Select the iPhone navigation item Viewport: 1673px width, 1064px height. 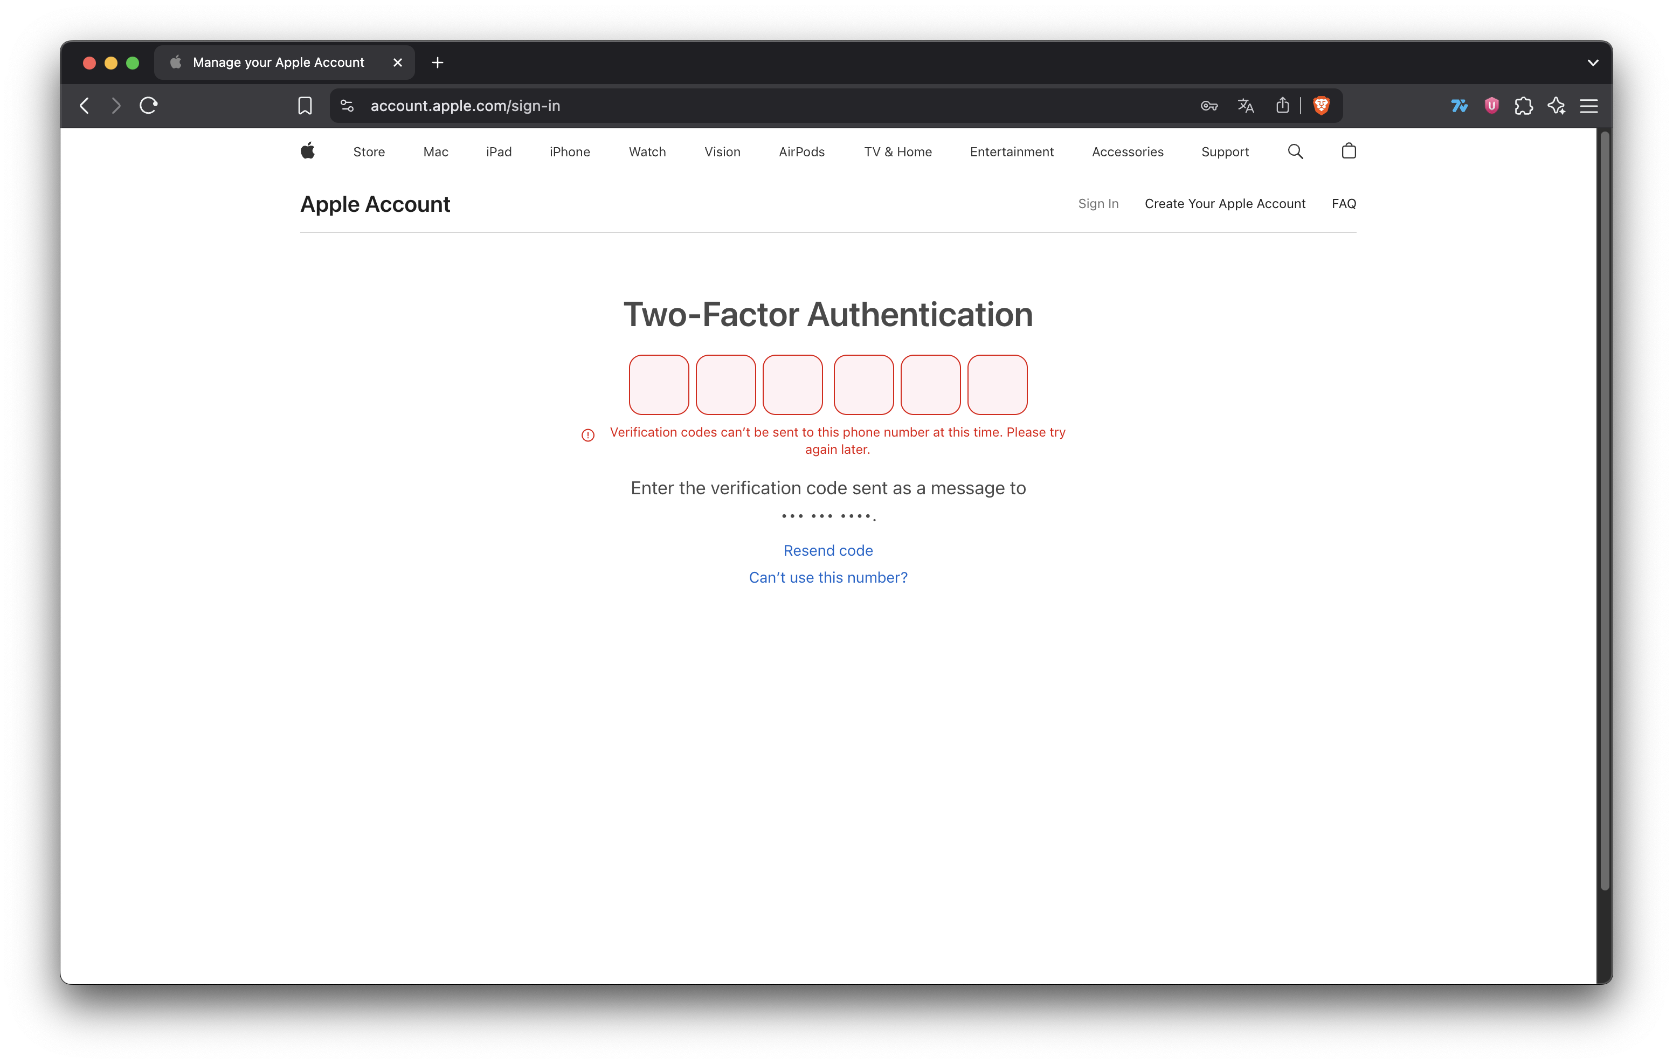tap(570, 151)
